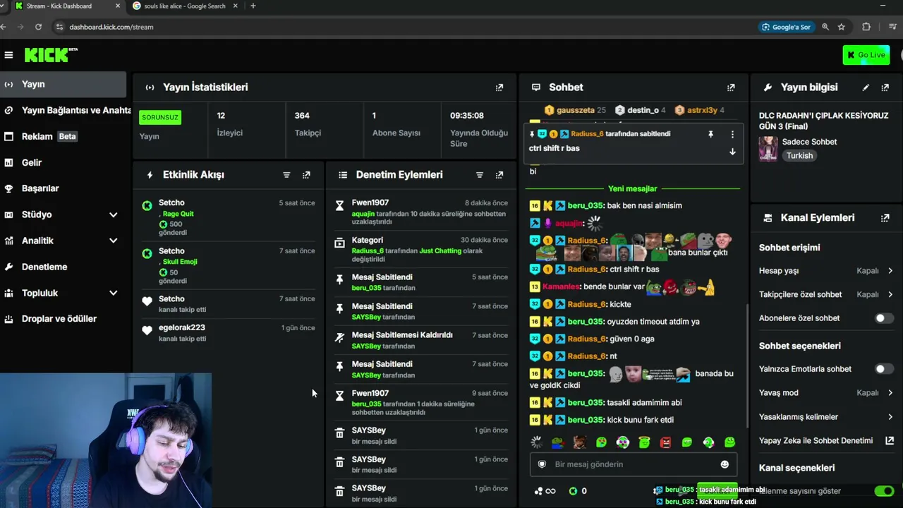Open the Reklam Beta sidebar item
The image size is (903, 508).
pyautogui.click(x=63, y=136)
